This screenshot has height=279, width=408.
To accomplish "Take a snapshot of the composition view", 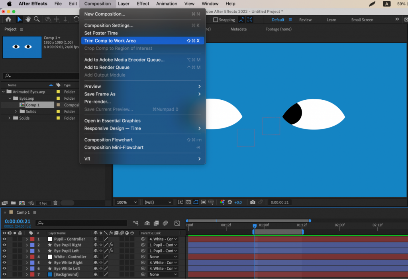I will pos(253,202).
